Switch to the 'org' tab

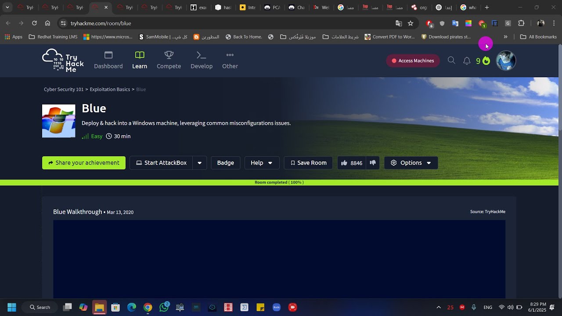pos(419,7)
